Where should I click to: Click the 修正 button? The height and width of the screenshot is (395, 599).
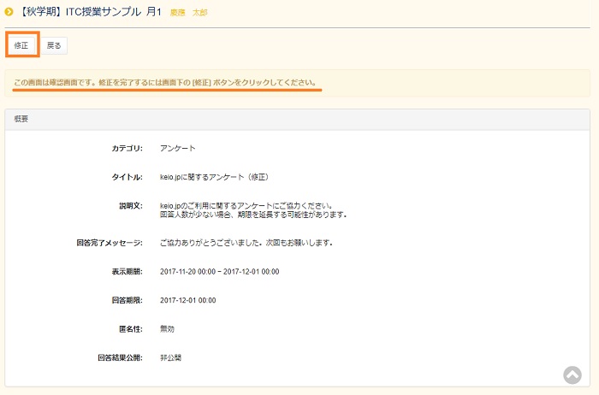click(x=21, y=45)
